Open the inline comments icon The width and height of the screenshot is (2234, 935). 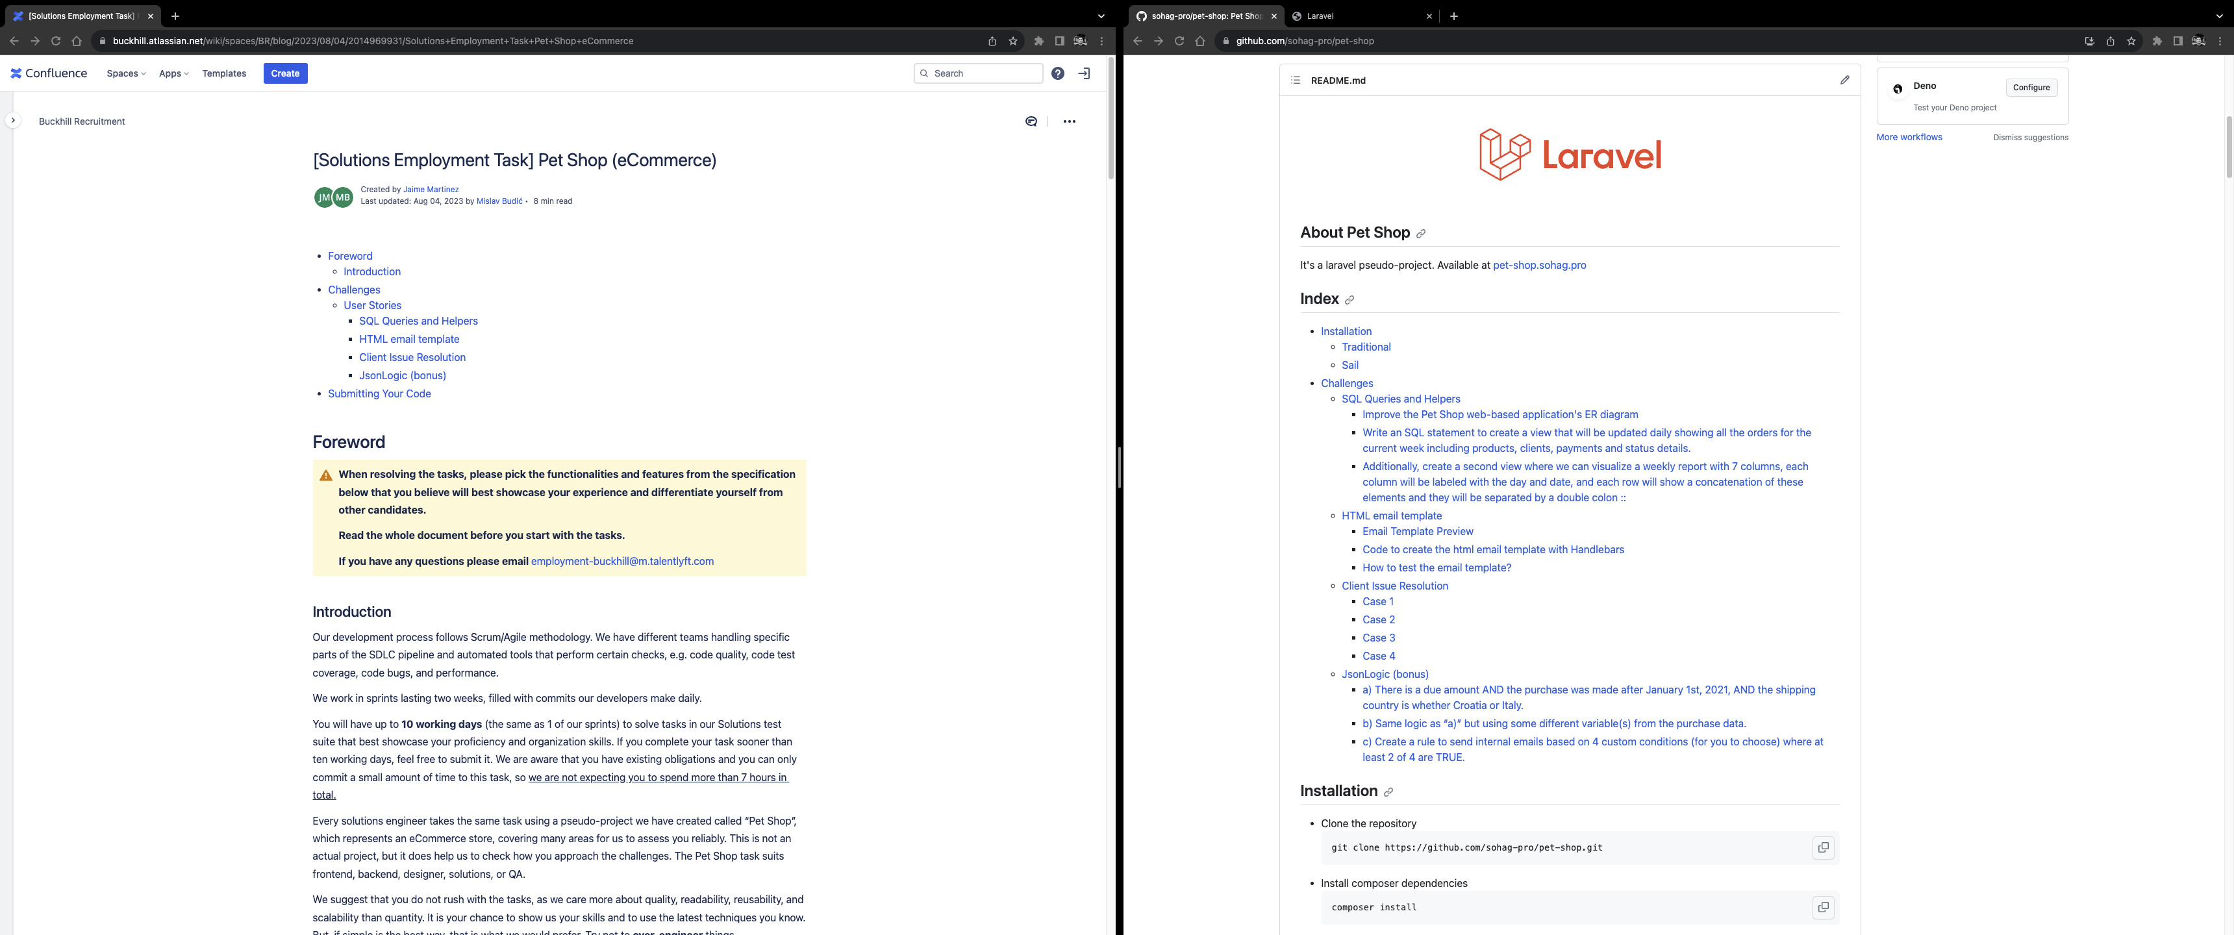point(1030,121)
